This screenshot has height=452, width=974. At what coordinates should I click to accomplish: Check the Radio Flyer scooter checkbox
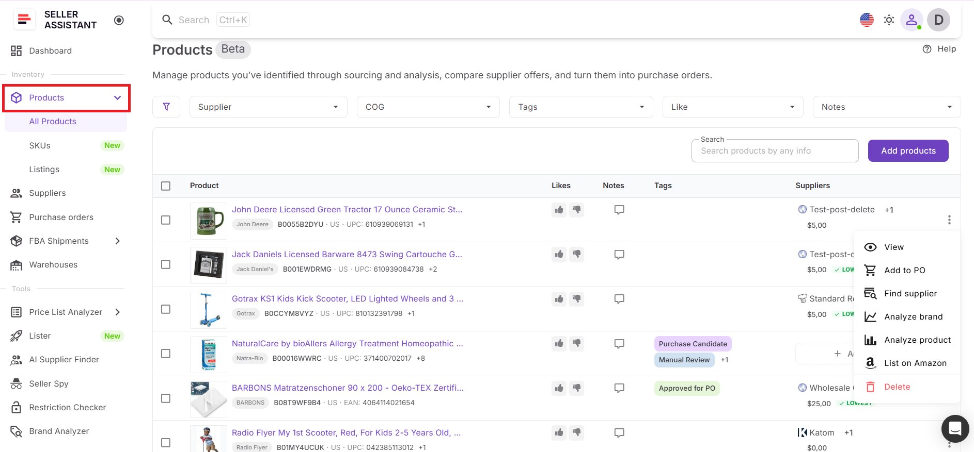coord(166,443)
